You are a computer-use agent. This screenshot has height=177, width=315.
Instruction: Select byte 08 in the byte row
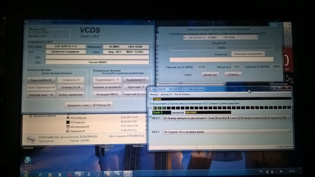coord(159,108)
